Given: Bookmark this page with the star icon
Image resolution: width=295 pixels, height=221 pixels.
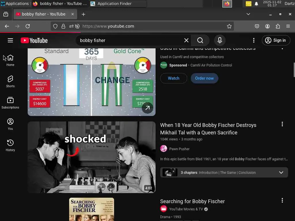Looking at the screenshot, I should click(x=229, y=26).
